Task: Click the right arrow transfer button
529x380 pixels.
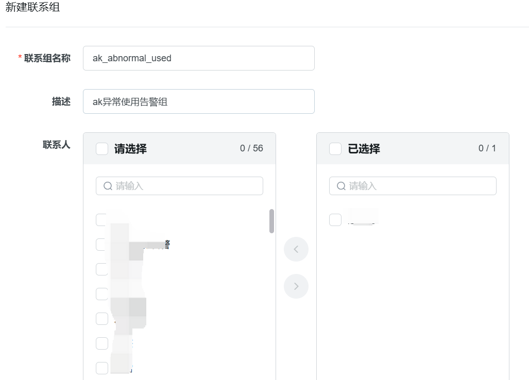Action: (x=296, y=286)
